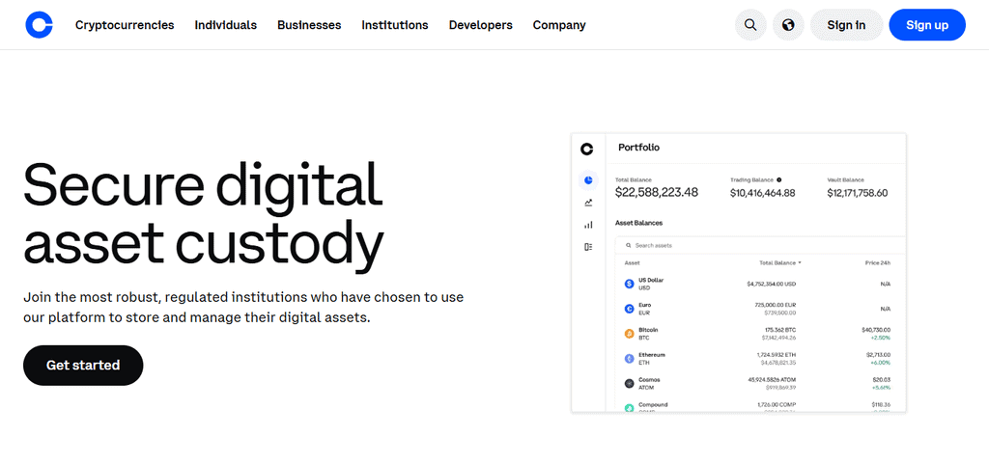Click the Asset column header
989x464 pixels.
632,262
